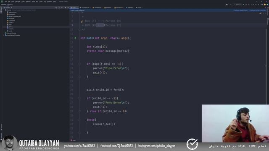Go to the next highlighted problem (down arrow)
The height and width of the screenshot is (151, 269).
[x=265, y=13]
